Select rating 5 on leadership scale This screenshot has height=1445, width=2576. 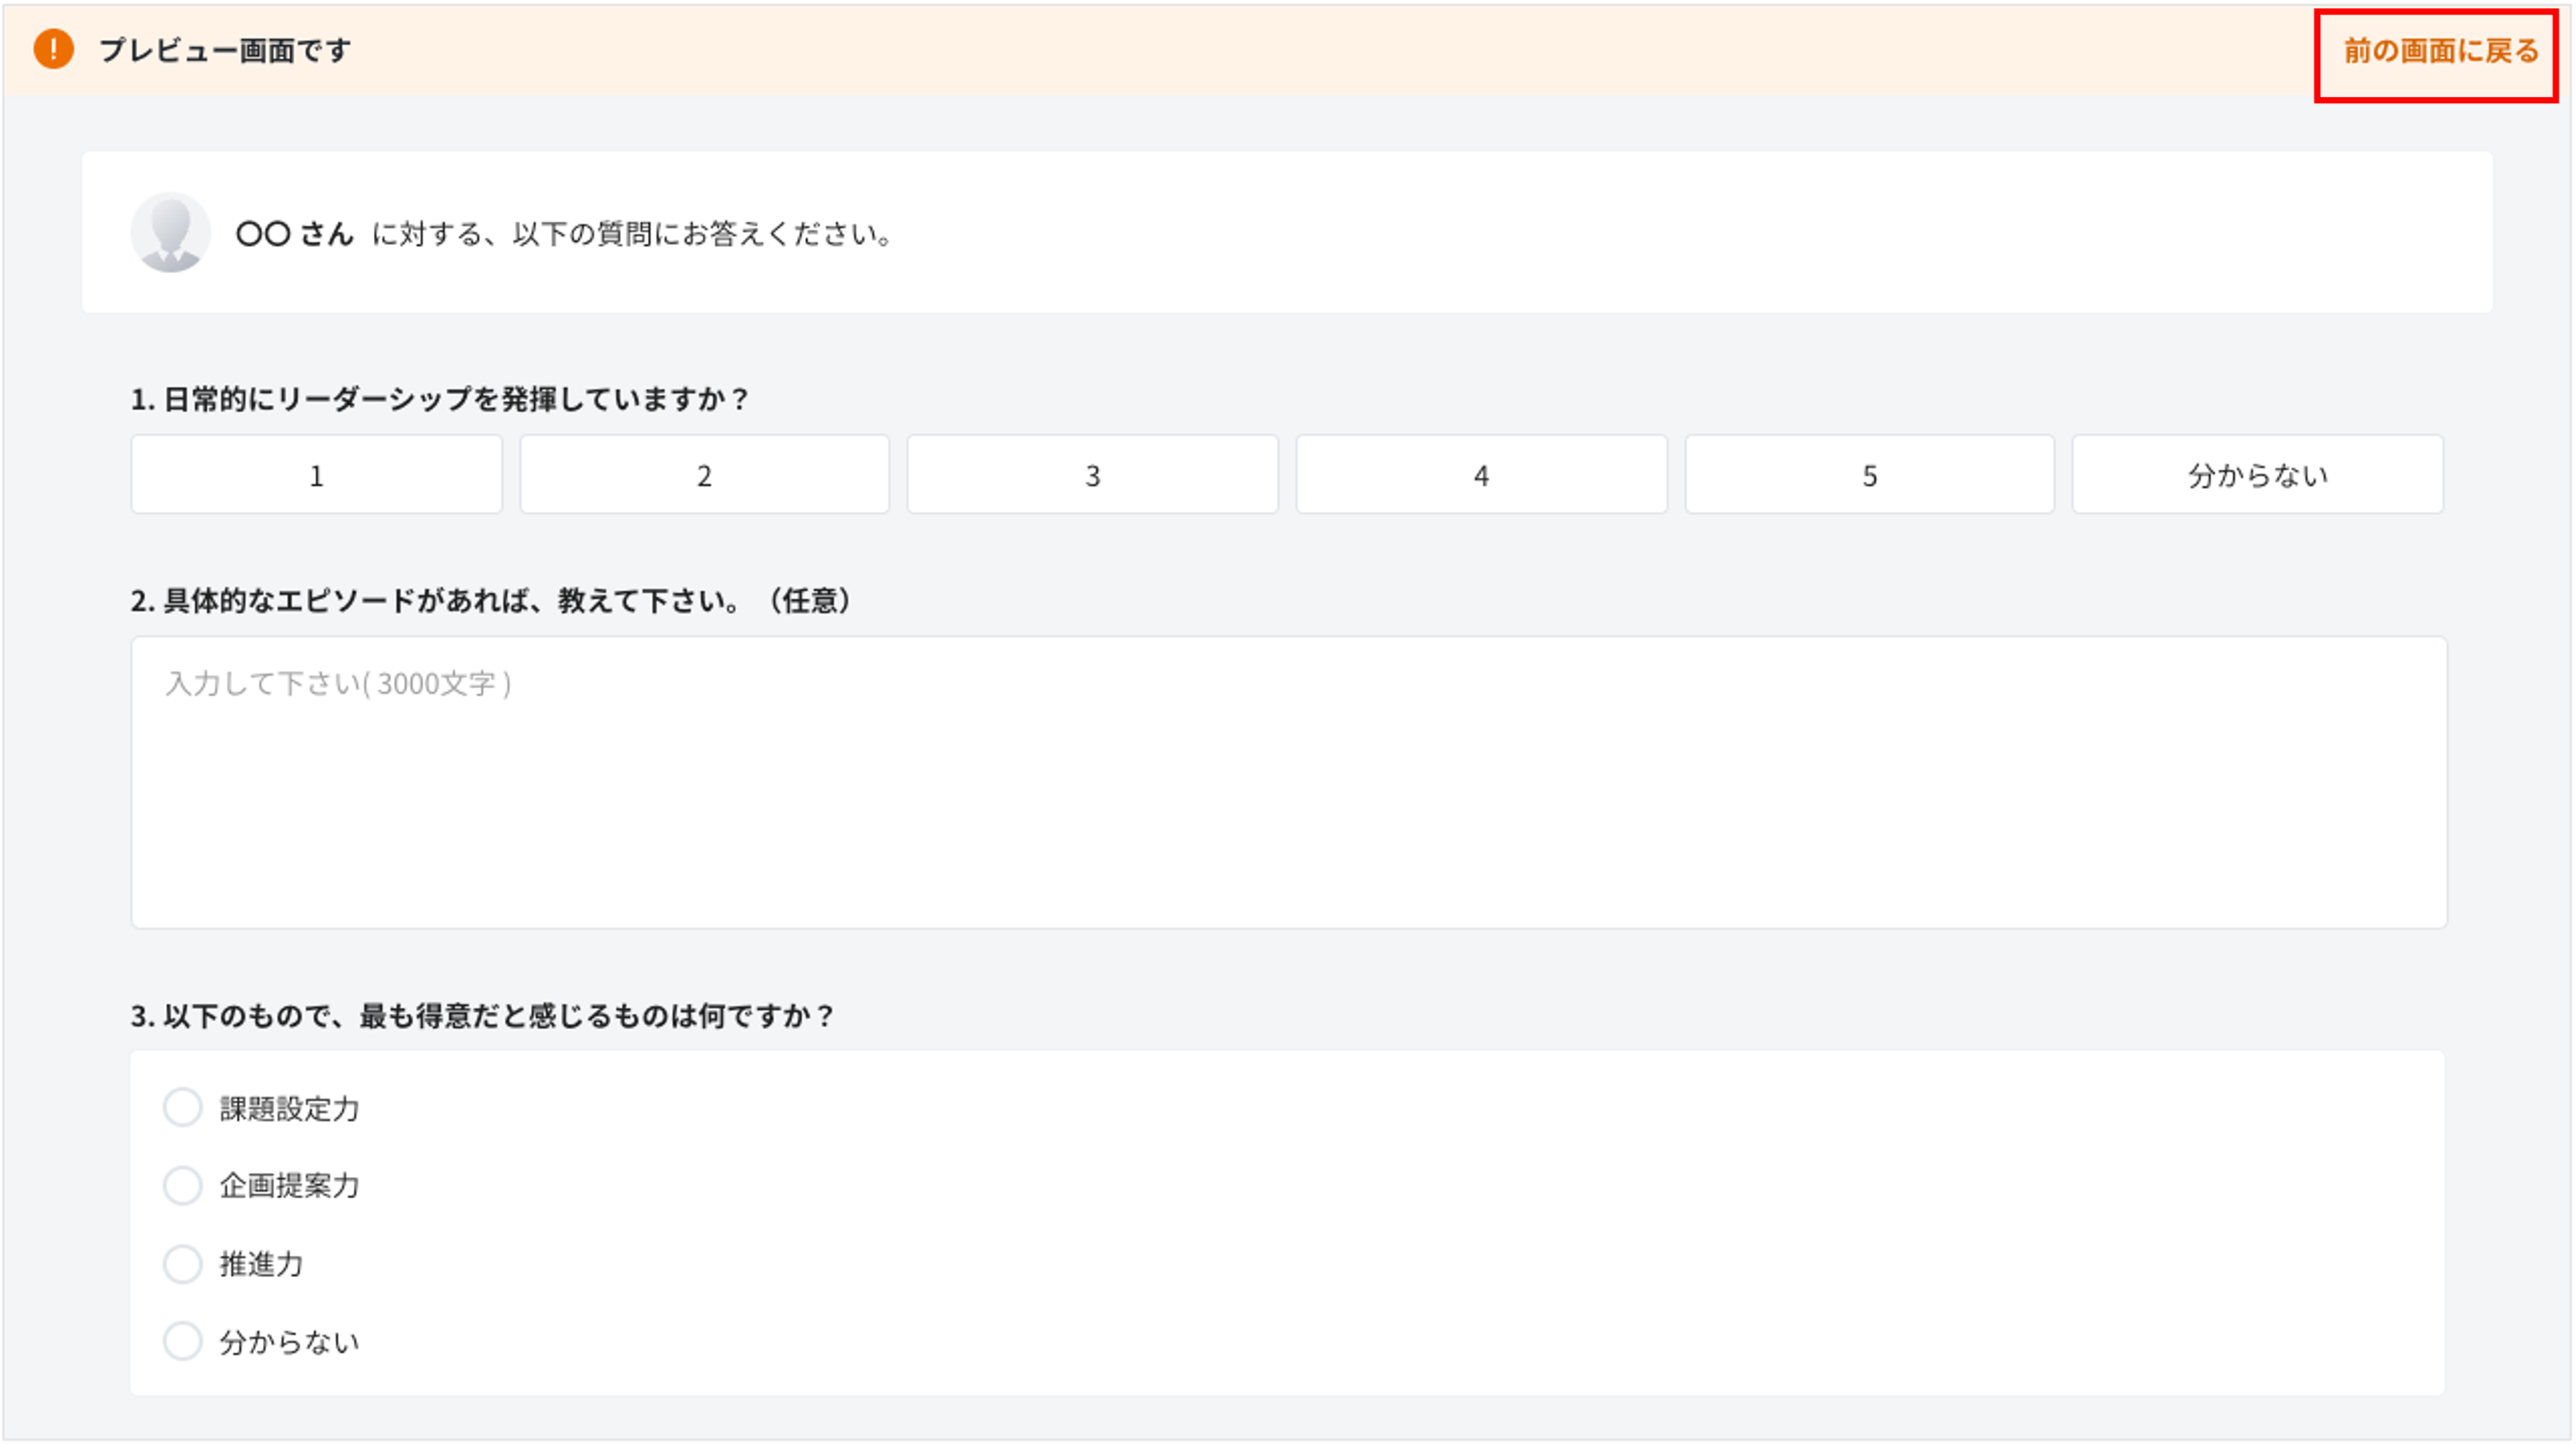tap(1869, 475)
